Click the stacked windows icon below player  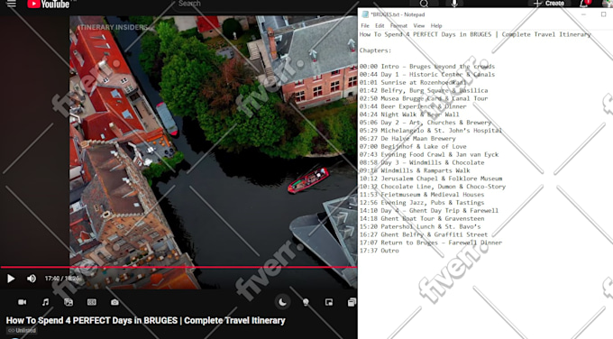[352, 302]
